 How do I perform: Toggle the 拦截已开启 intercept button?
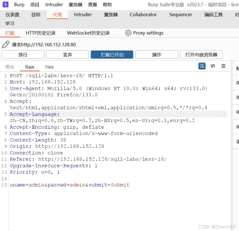[x=112, y=55]
